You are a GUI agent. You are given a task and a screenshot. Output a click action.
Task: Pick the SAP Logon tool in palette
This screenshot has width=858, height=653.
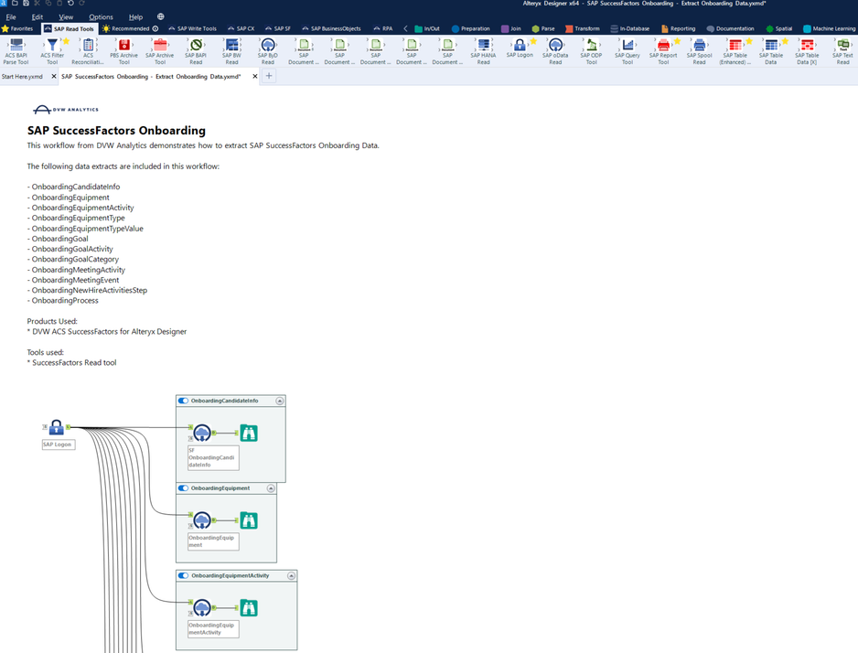pos(520,45)
